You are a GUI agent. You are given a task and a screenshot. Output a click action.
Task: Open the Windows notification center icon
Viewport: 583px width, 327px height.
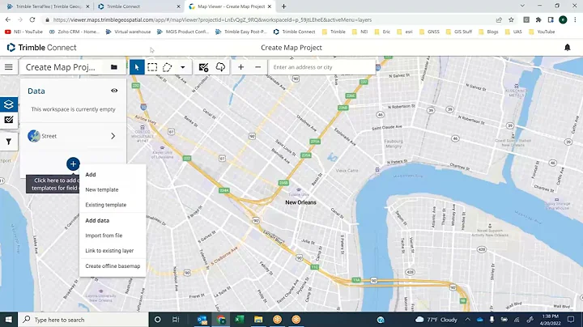click(571, 320)
